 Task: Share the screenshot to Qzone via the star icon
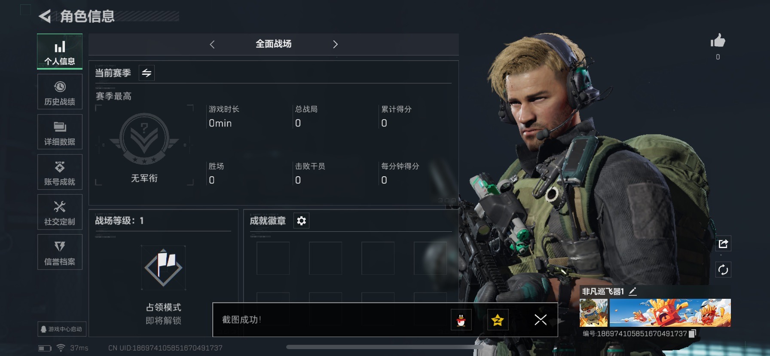[498, 320]
